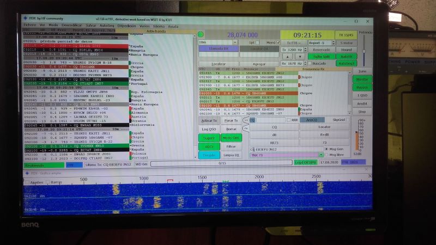This screenshot has width=436, height=245.
Task: Click the Rx message arrow icon below the Tx one
Action: pyautogui.click(x=245, y=128)
